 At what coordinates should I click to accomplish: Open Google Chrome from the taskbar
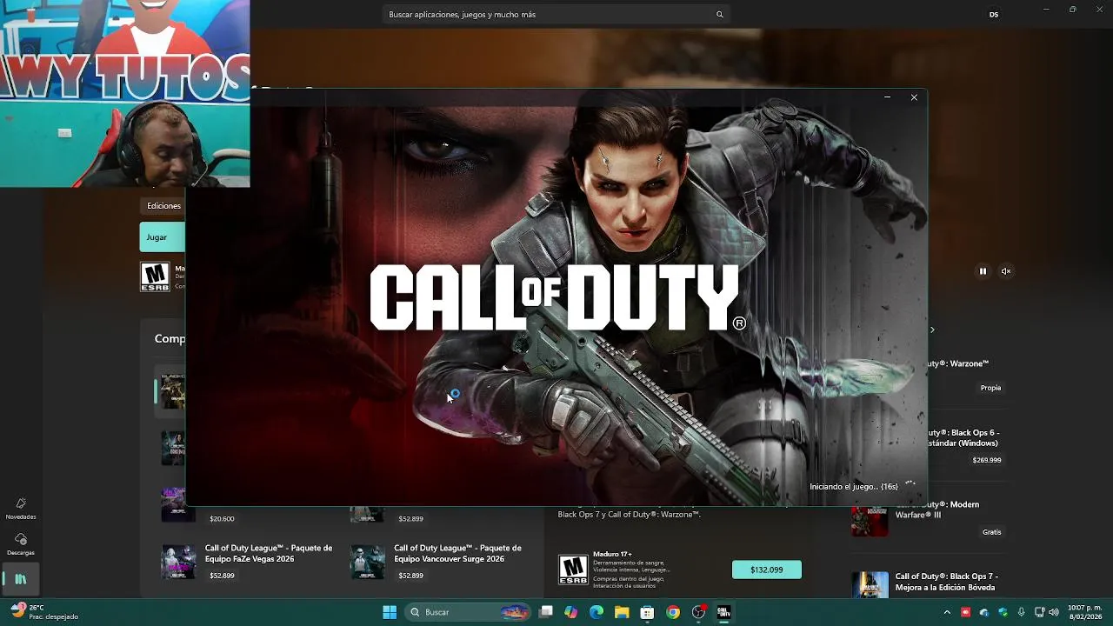coord(673,612)
